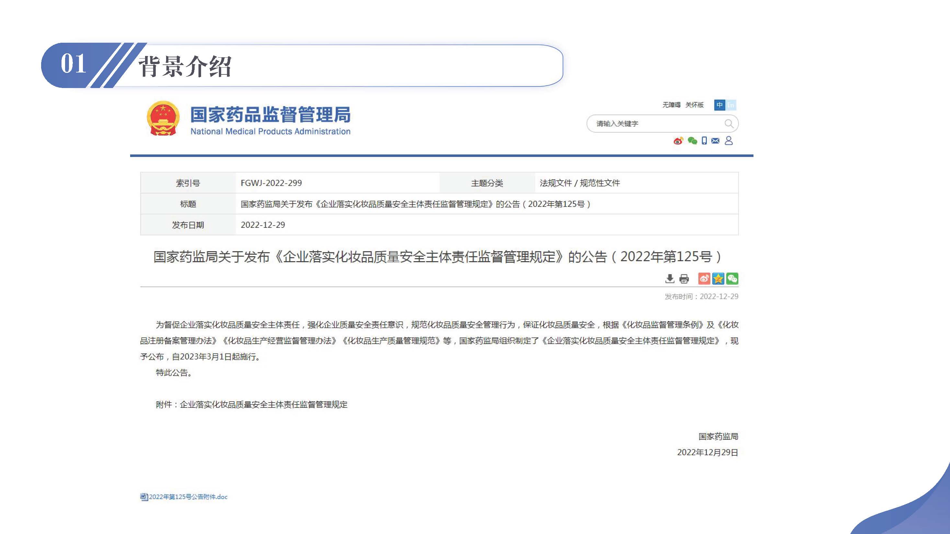Switch language to En

[730, 105]
